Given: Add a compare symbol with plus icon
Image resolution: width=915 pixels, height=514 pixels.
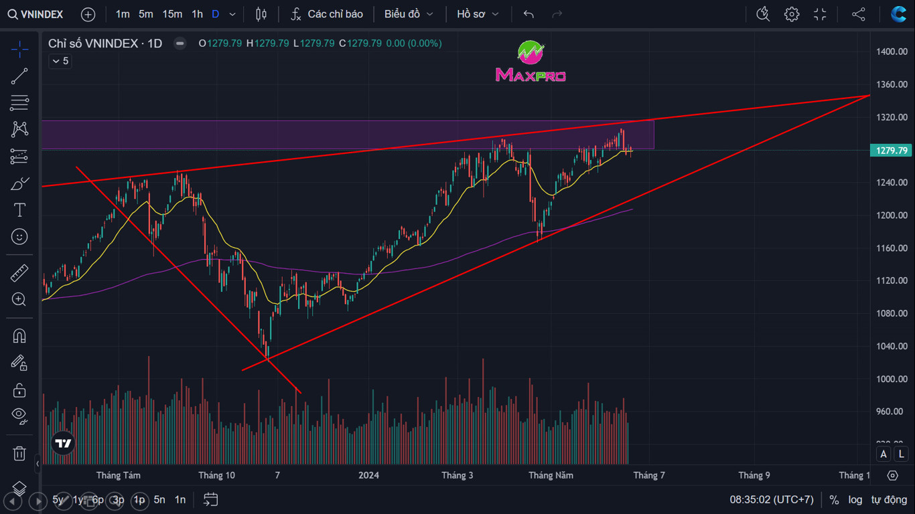Looking at the screenshot, I should [88, 14].
